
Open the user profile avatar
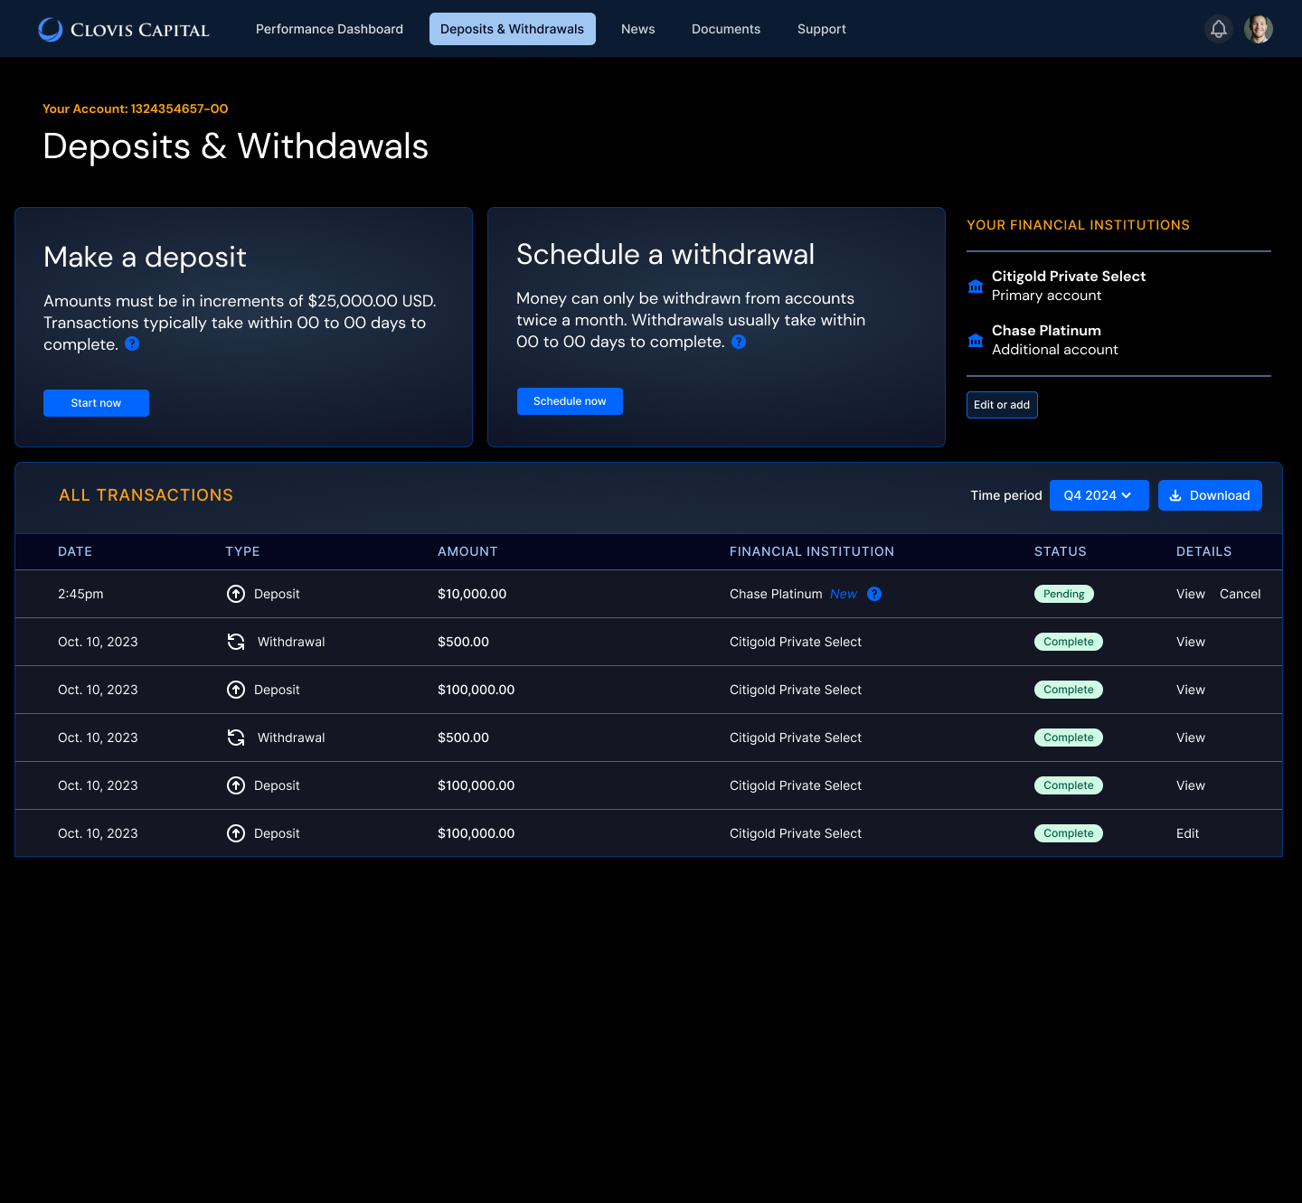tap(1258, 29)
